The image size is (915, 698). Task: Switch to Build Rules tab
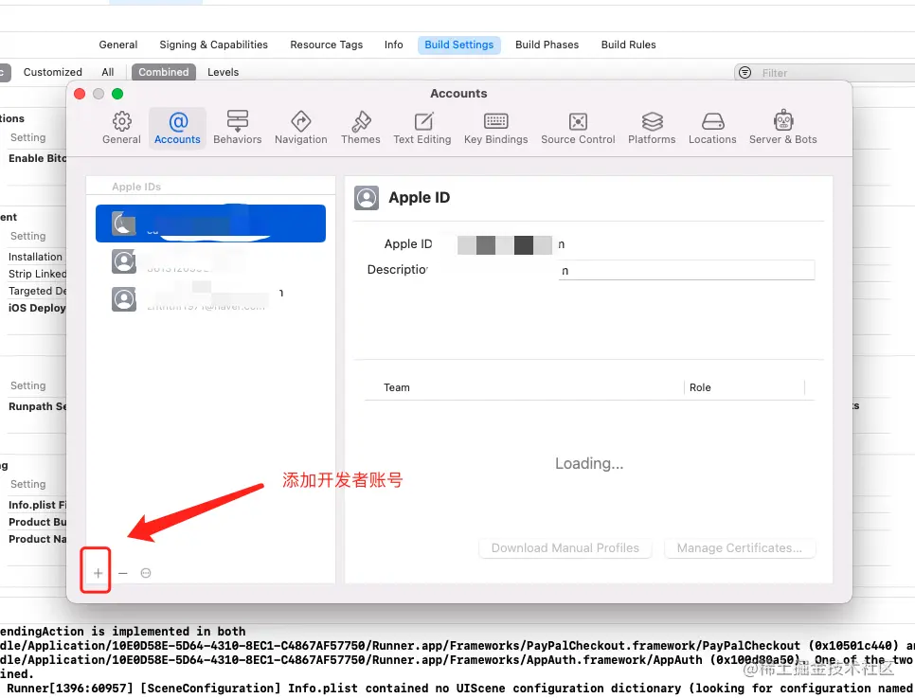click(x=629, y=45)
